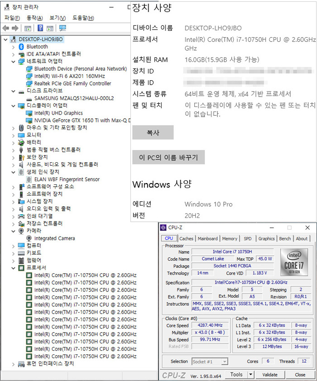The width and height of the screenshot is (317, 382).
Task: Select the Intel(R) UHD Graphics icon
Action: (x=29, y=113)
